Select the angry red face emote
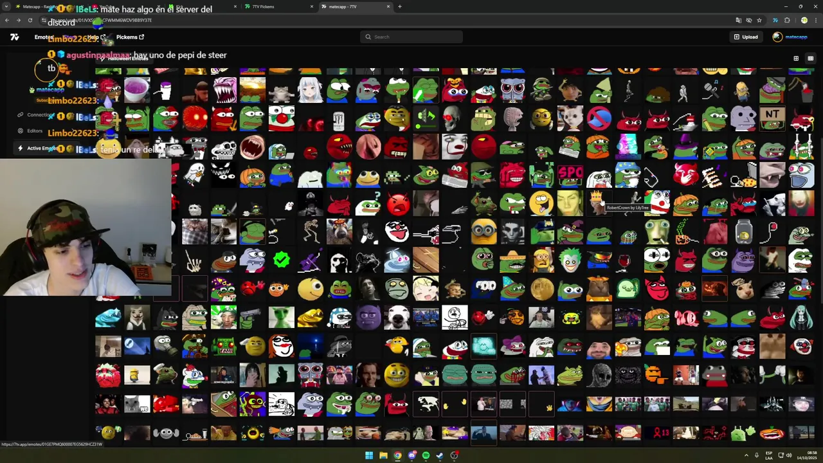Screen dimensions: 823x463 [397, 203]
